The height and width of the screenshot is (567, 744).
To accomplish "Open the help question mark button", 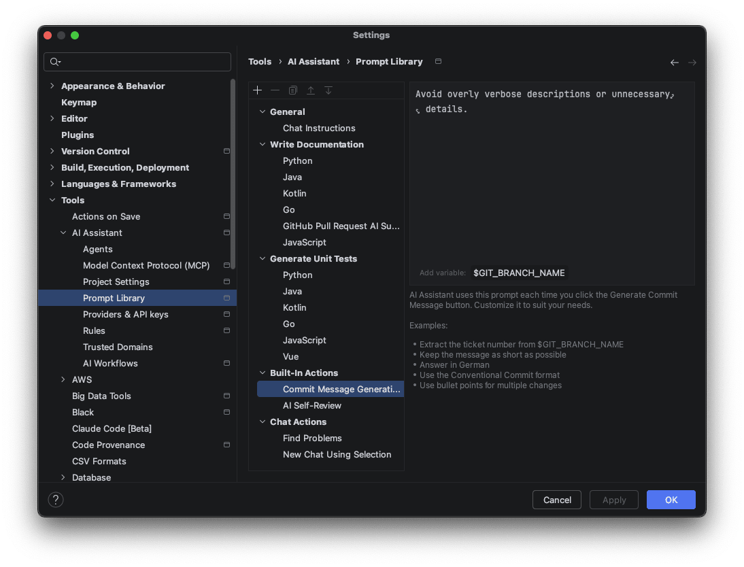I will (x=56, y=500).
